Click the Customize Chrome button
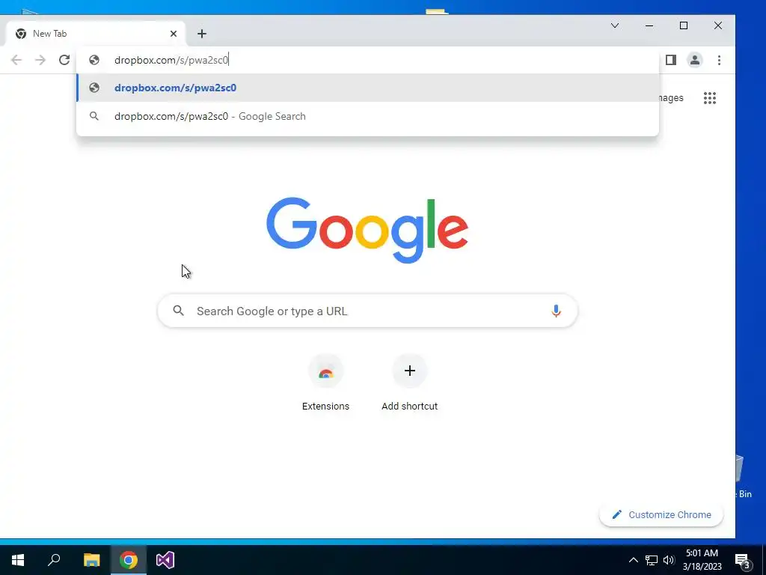766x575 pixels. (x=661, y=515)
